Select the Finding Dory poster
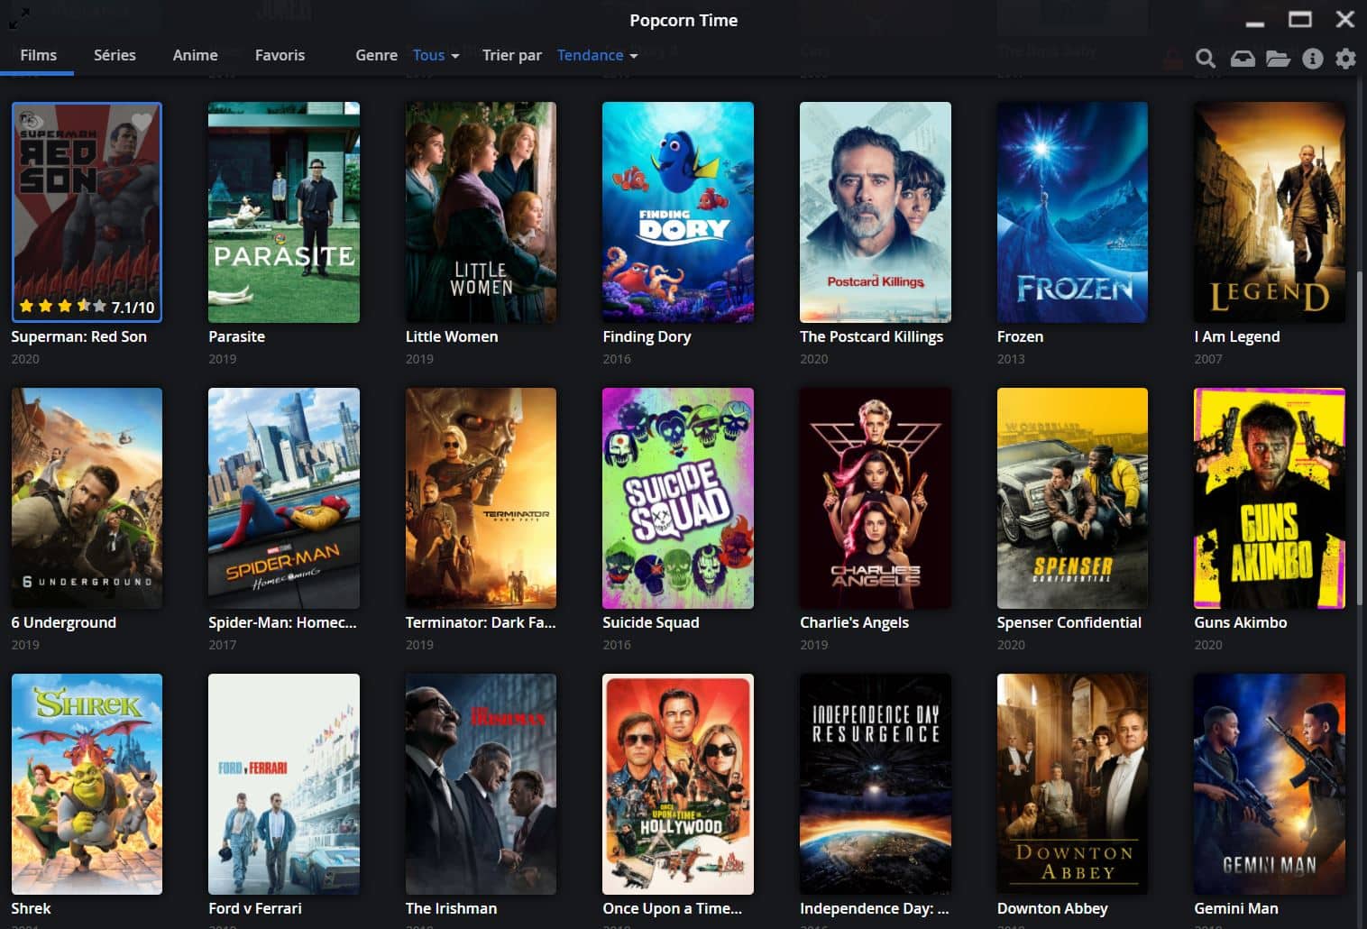The width and height of the screenshot is (1367, 929). (x=678, y=212)
